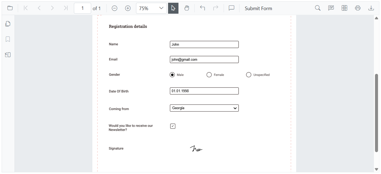
Task: Undo the last action
Action: click(203, 8)
